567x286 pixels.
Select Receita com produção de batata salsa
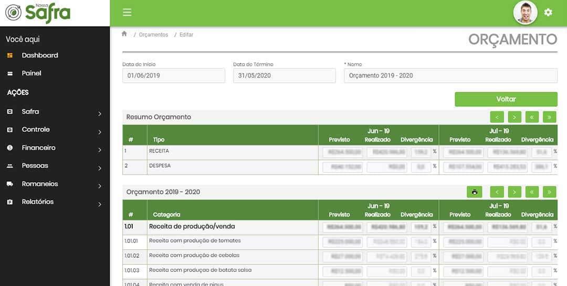pos(340,272)
